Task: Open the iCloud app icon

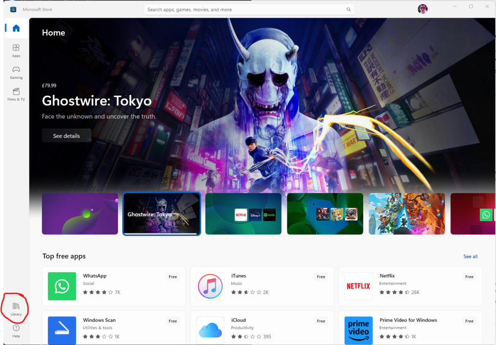Action: click(x=210, y=331)
